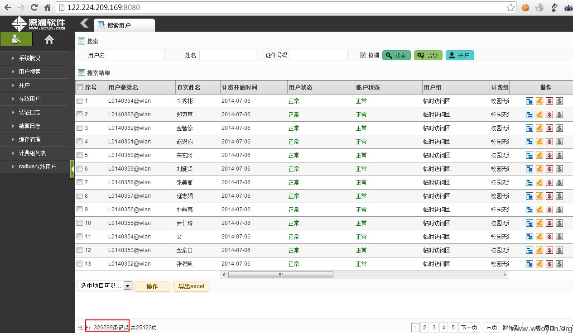Image resolution: width=573 pixels, height=333 pixels.
Task: Click gray dollar icon for row L0140353@wlan
Action: pos(559,250)
